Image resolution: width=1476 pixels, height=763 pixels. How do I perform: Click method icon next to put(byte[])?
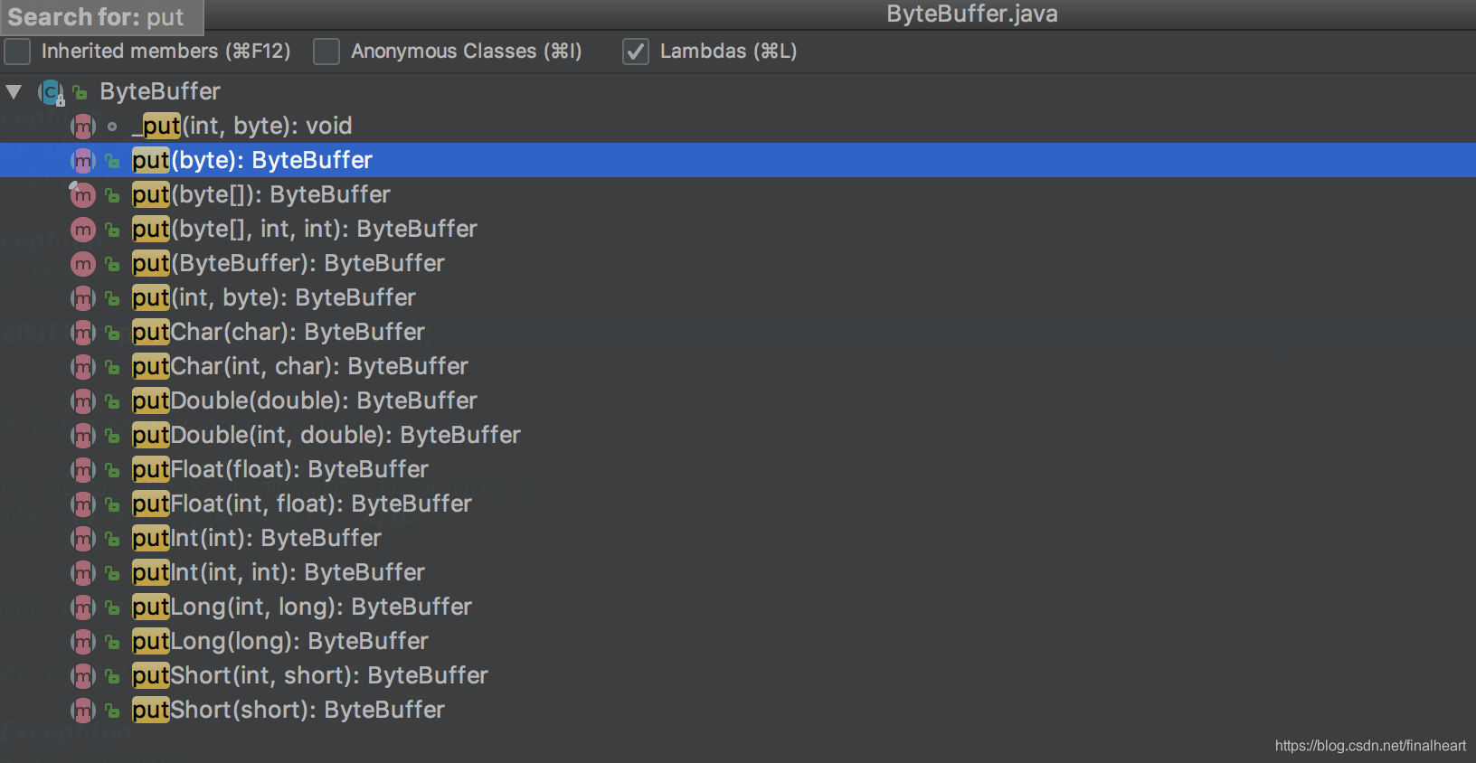coord(83,195)
